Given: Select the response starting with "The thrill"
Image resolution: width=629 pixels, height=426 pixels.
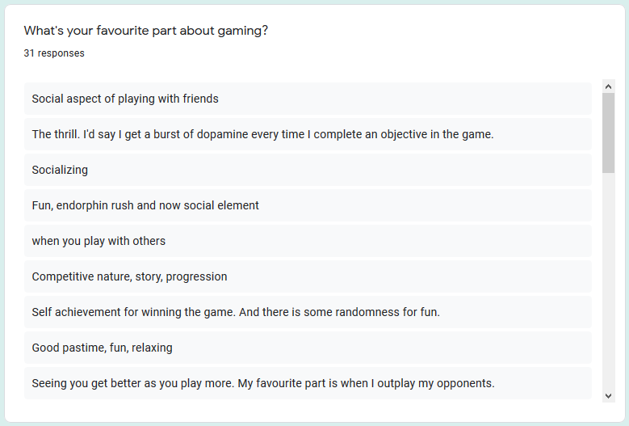Looking at the screenshot, I should pos(262,134).
